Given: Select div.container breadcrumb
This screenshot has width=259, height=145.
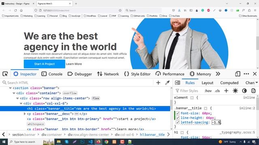Looking at the screenshot, I should click(51, 135).
